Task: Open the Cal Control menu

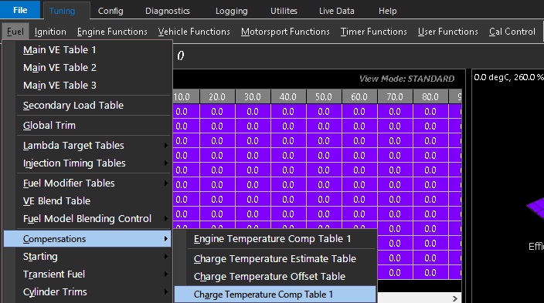Action: [x=512, y=32]
